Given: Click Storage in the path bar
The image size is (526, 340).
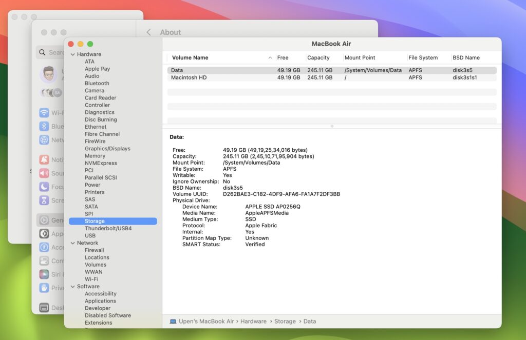Looking at the screenshot, I should point(285,321).
